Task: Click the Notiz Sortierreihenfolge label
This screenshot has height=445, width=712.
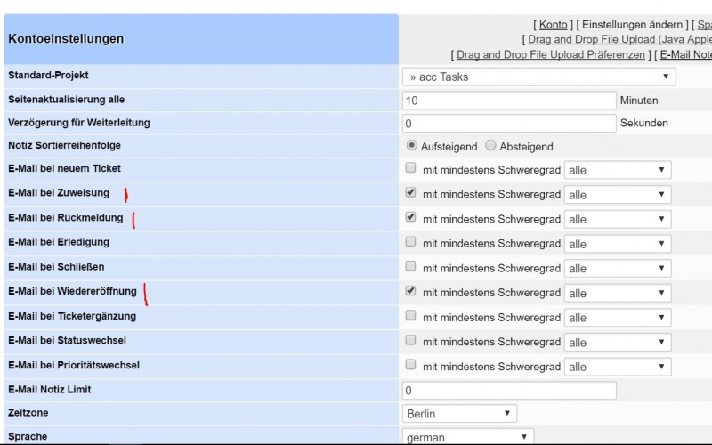Action: [x=64, y=145]
